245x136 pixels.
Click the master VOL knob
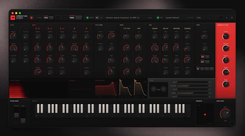[225, 114]
